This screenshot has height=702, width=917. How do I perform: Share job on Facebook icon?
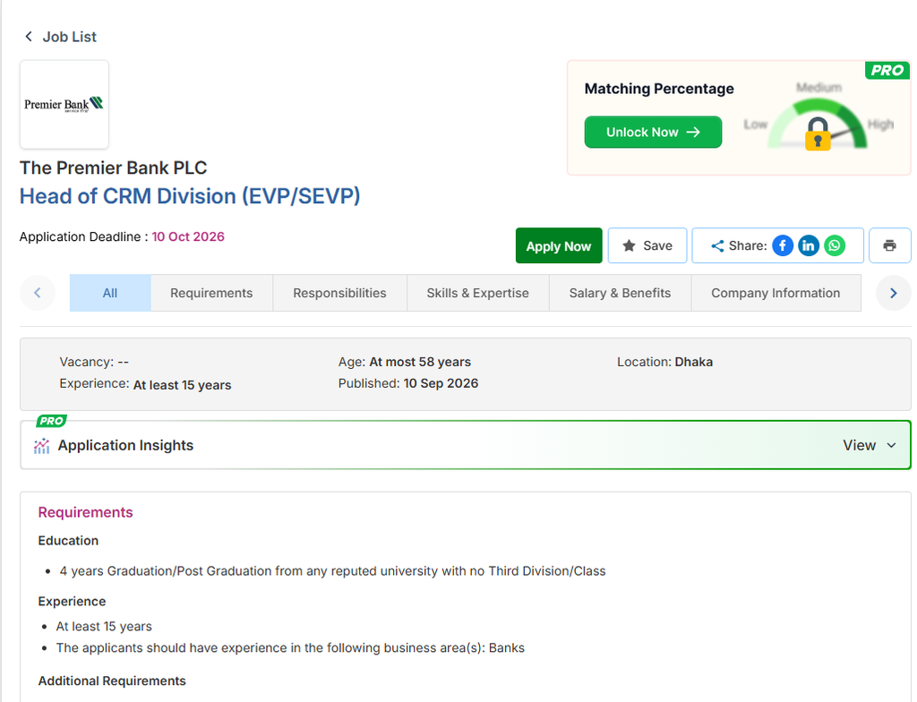[783, 245]
